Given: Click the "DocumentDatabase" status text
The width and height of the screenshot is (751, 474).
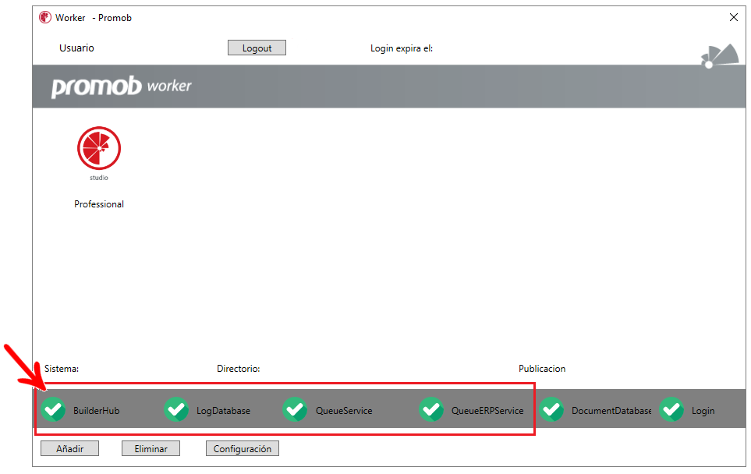Looking at the screenshot, I should [x=611, y=411].
